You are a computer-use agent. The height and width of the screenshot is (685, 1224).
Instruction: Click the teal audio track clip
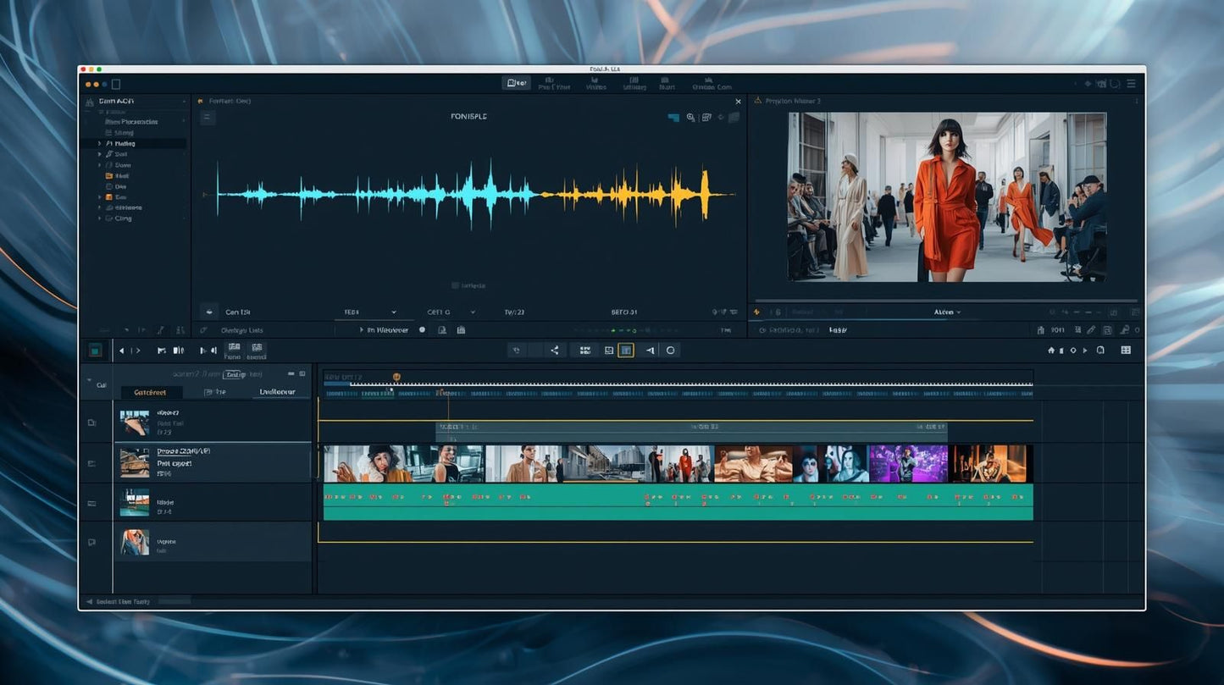tap(678, 501)
